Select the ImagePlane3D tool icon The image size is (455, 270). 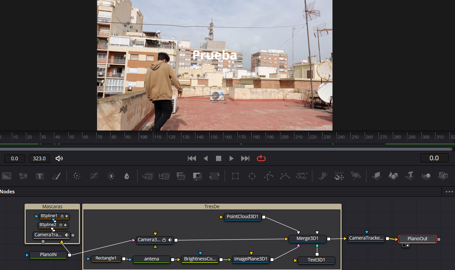377,176
